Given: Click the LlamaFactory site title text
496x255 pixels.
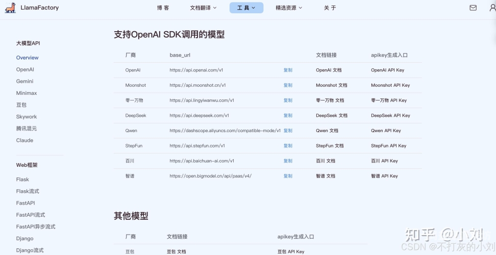Looking at the screenshot, I should tap(39, 8).
